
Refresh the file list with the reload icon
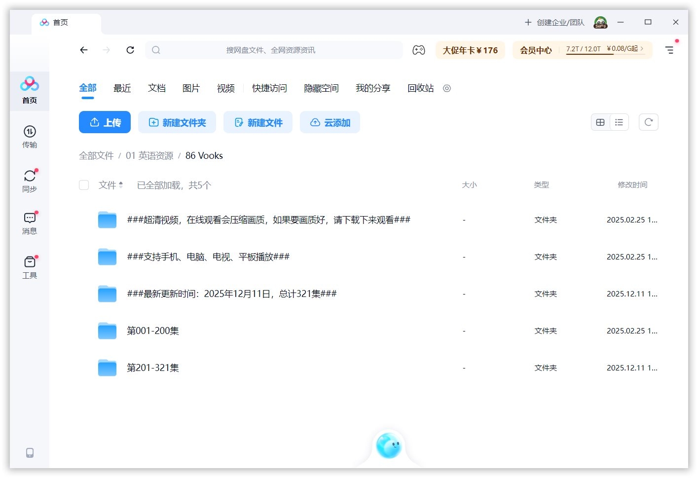point(648,122)
